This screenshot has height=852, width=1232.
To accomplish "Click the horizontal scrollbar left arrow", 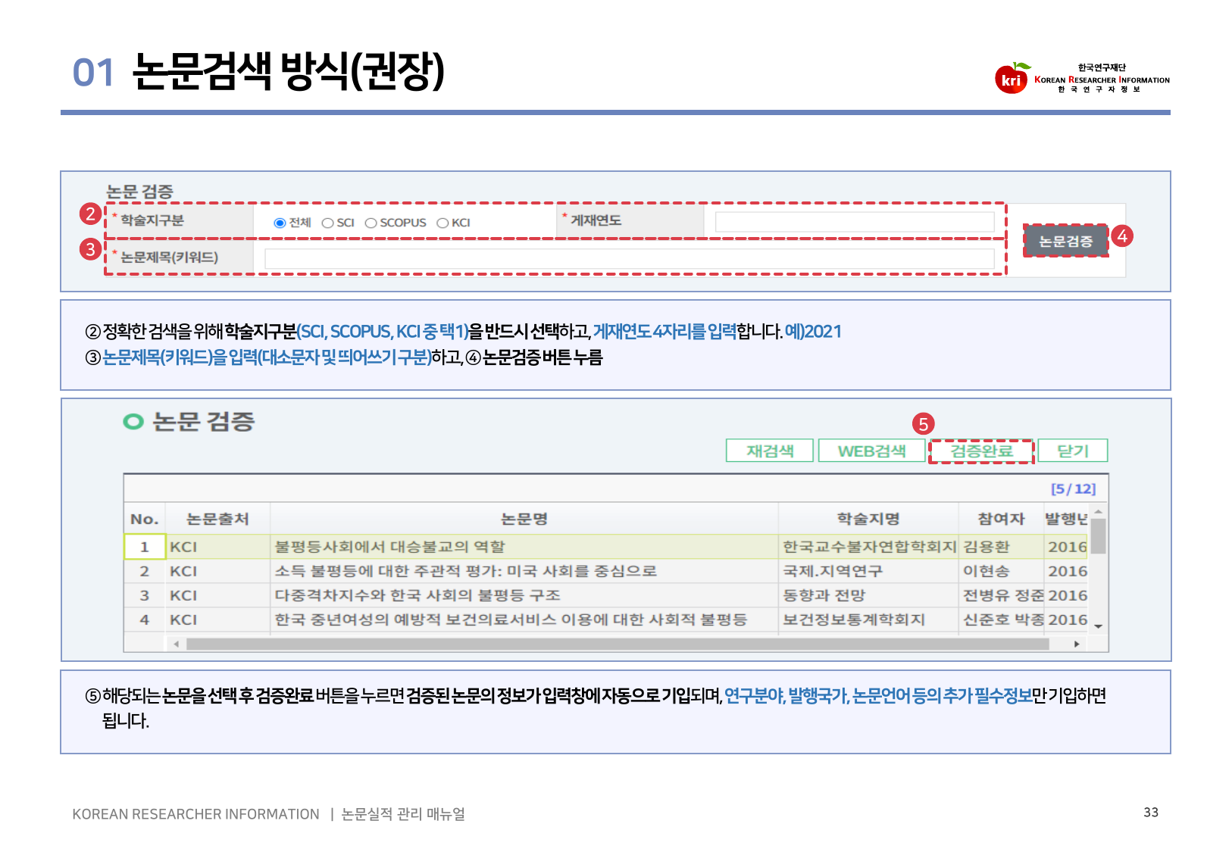I will point(176,644).
